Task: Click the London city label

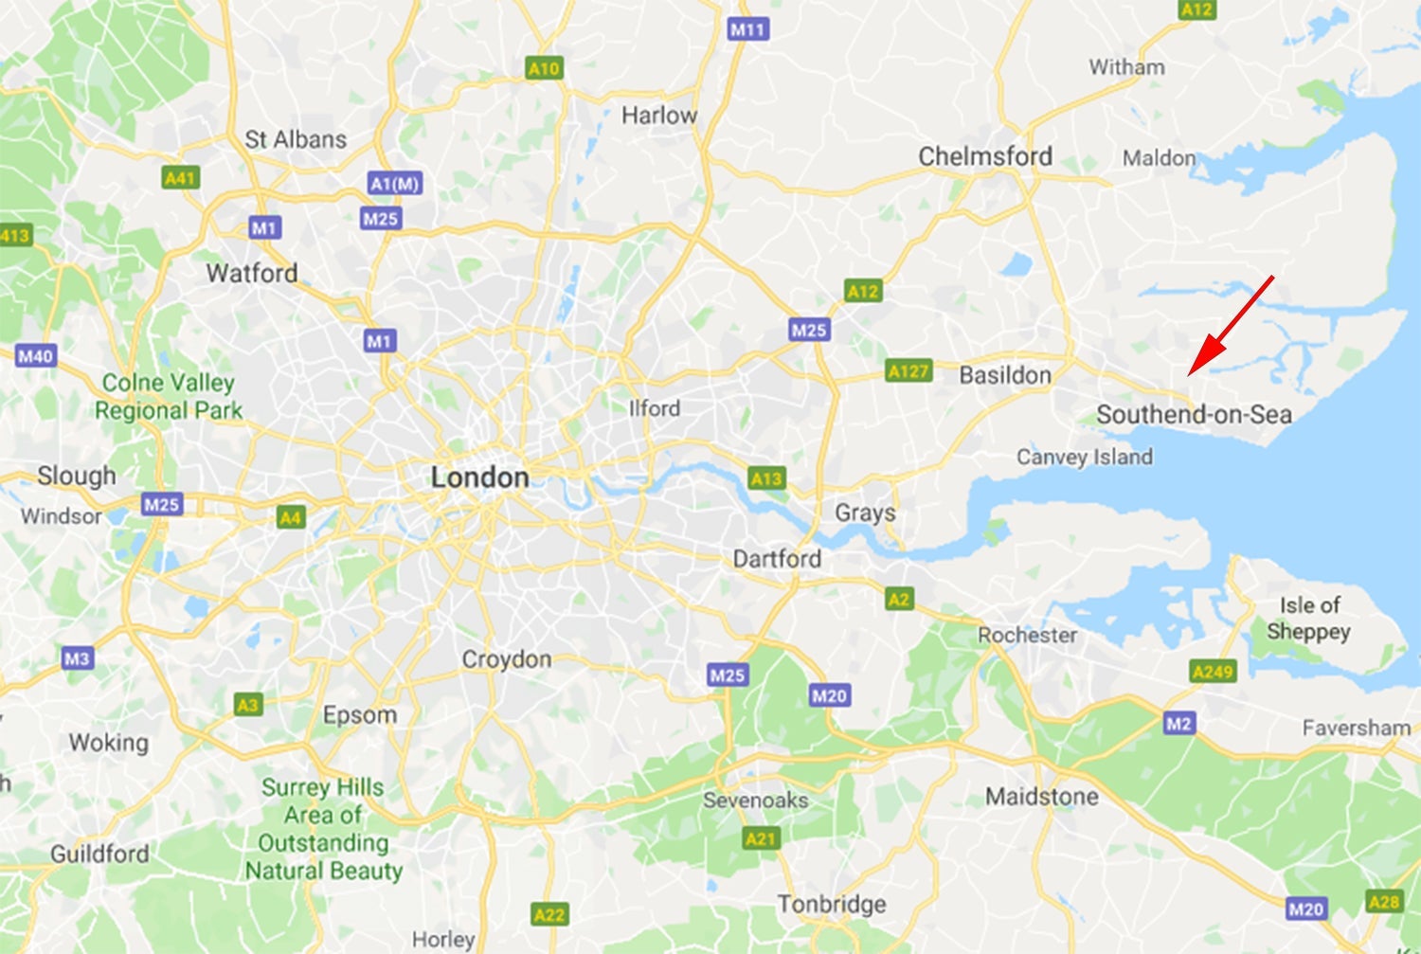Action: (480, 477)
